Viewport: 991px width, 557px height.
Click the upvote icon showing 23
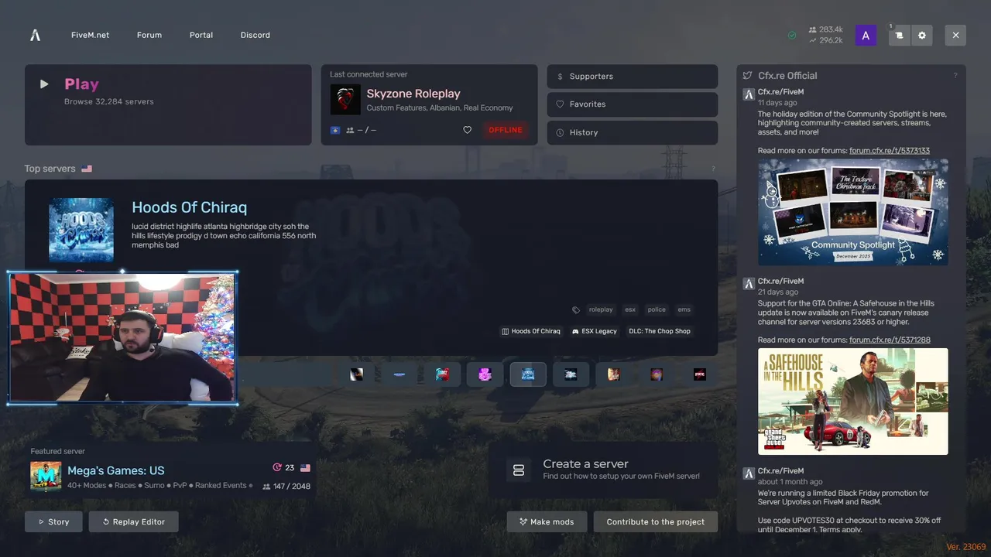(x=277, y=468)
